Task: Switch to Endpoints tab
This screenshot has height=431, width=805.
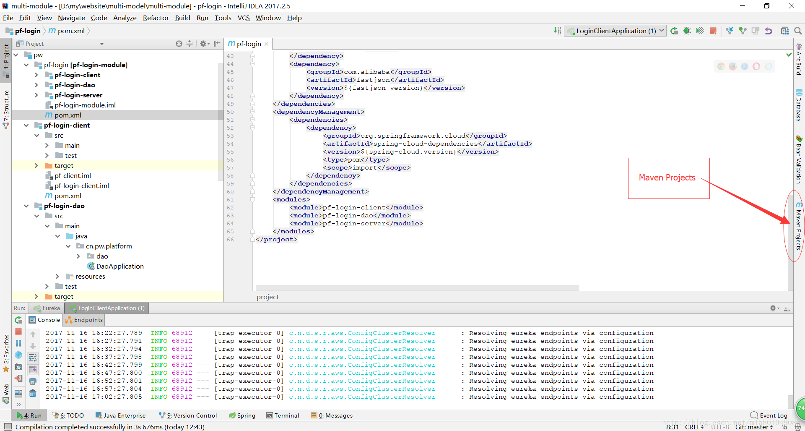Action: [84, 320]
